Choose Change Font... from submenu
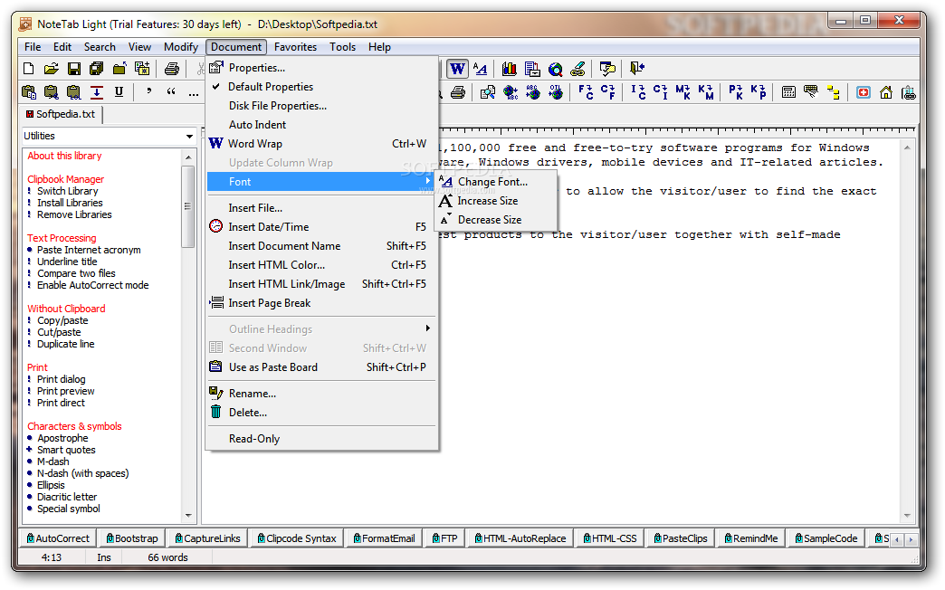Image resolution: width=945 pixels, height=590 pixels. pyautogui.click(x=495, y=181)
